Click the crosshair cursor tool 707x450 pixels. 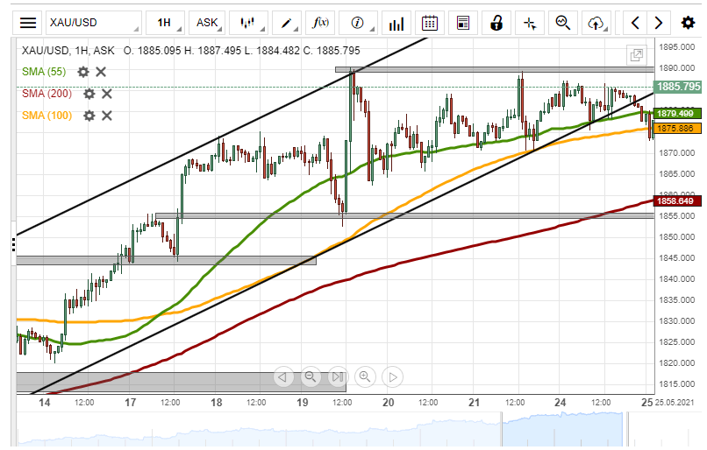[x=529, y=23]
